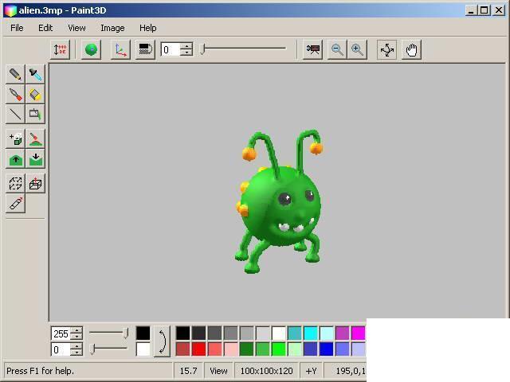Screen dimensions: 510x382
Task: Select the yellow paint bucket fill tool
Action: (35, 94)
